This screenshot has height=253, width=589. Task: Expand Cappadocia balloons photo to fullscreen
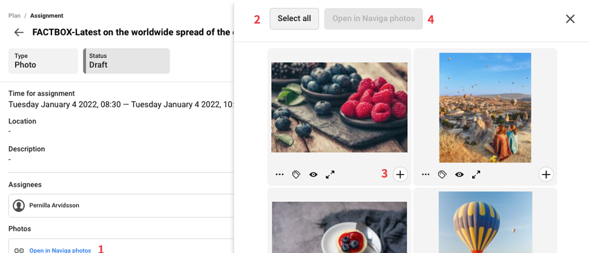click(x=476, y=175)
